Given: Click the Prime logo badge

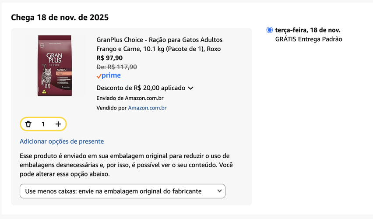Looking at the screenshot, I should coord(109,76).
